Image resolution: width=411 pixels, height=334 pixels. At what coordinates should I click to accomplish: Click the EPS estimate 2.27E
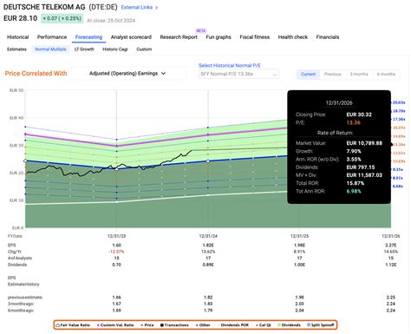[x=391, y=246]
